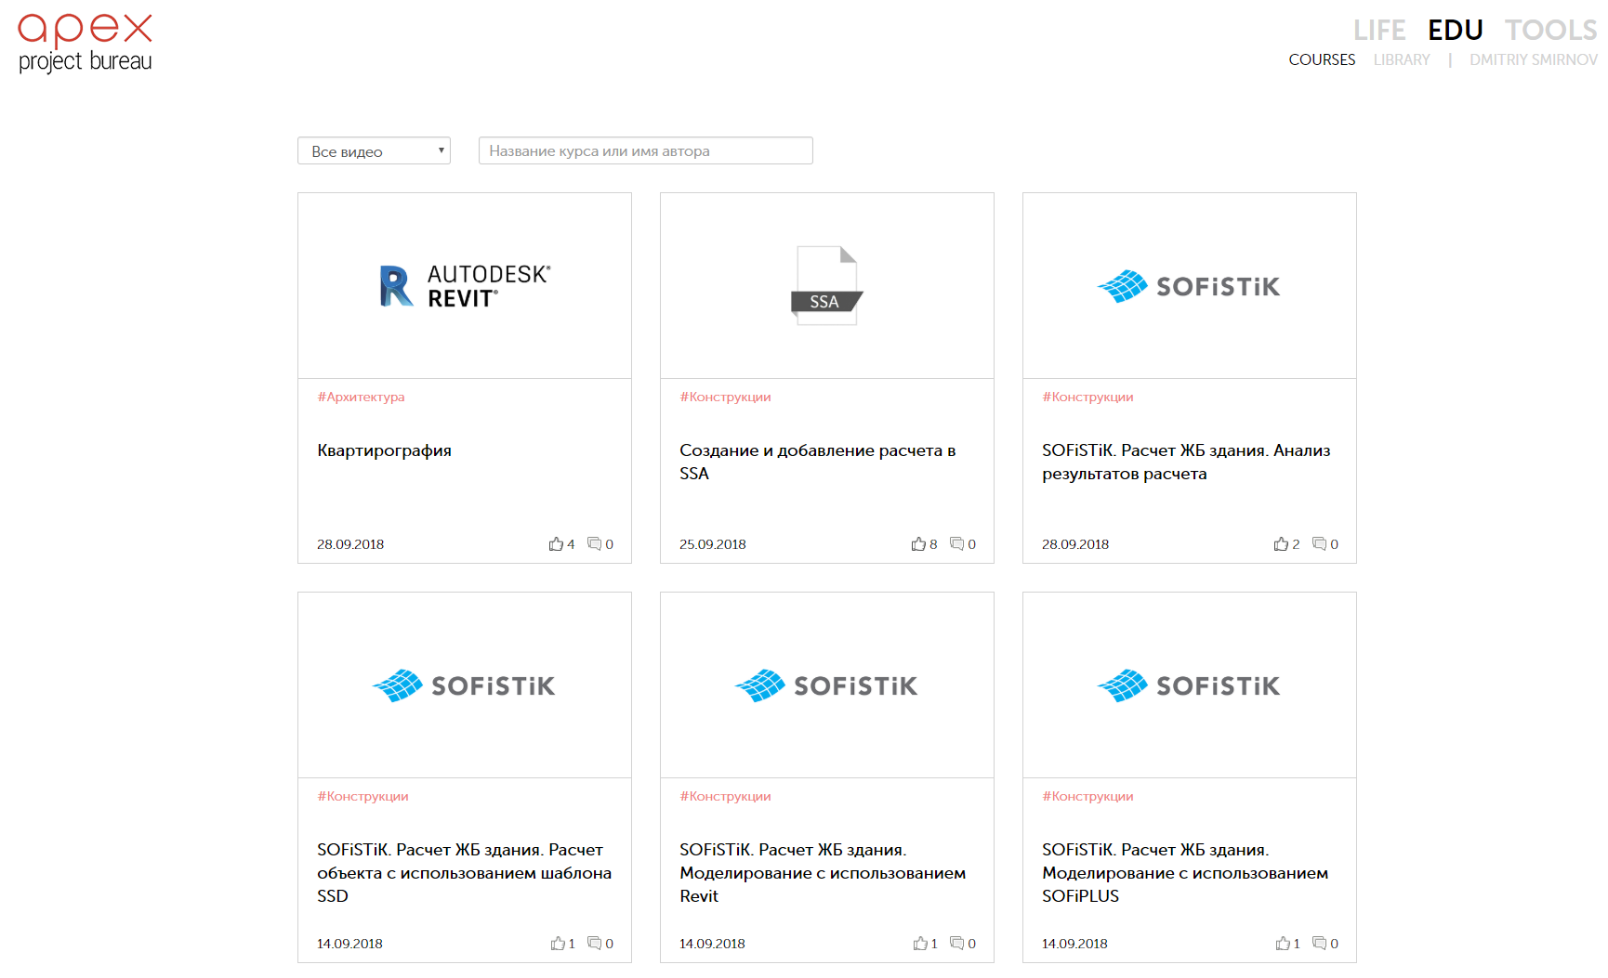Click the apex project bureau logo
1608x978 pixels.
pyautogui.click(x=85, y=43)
